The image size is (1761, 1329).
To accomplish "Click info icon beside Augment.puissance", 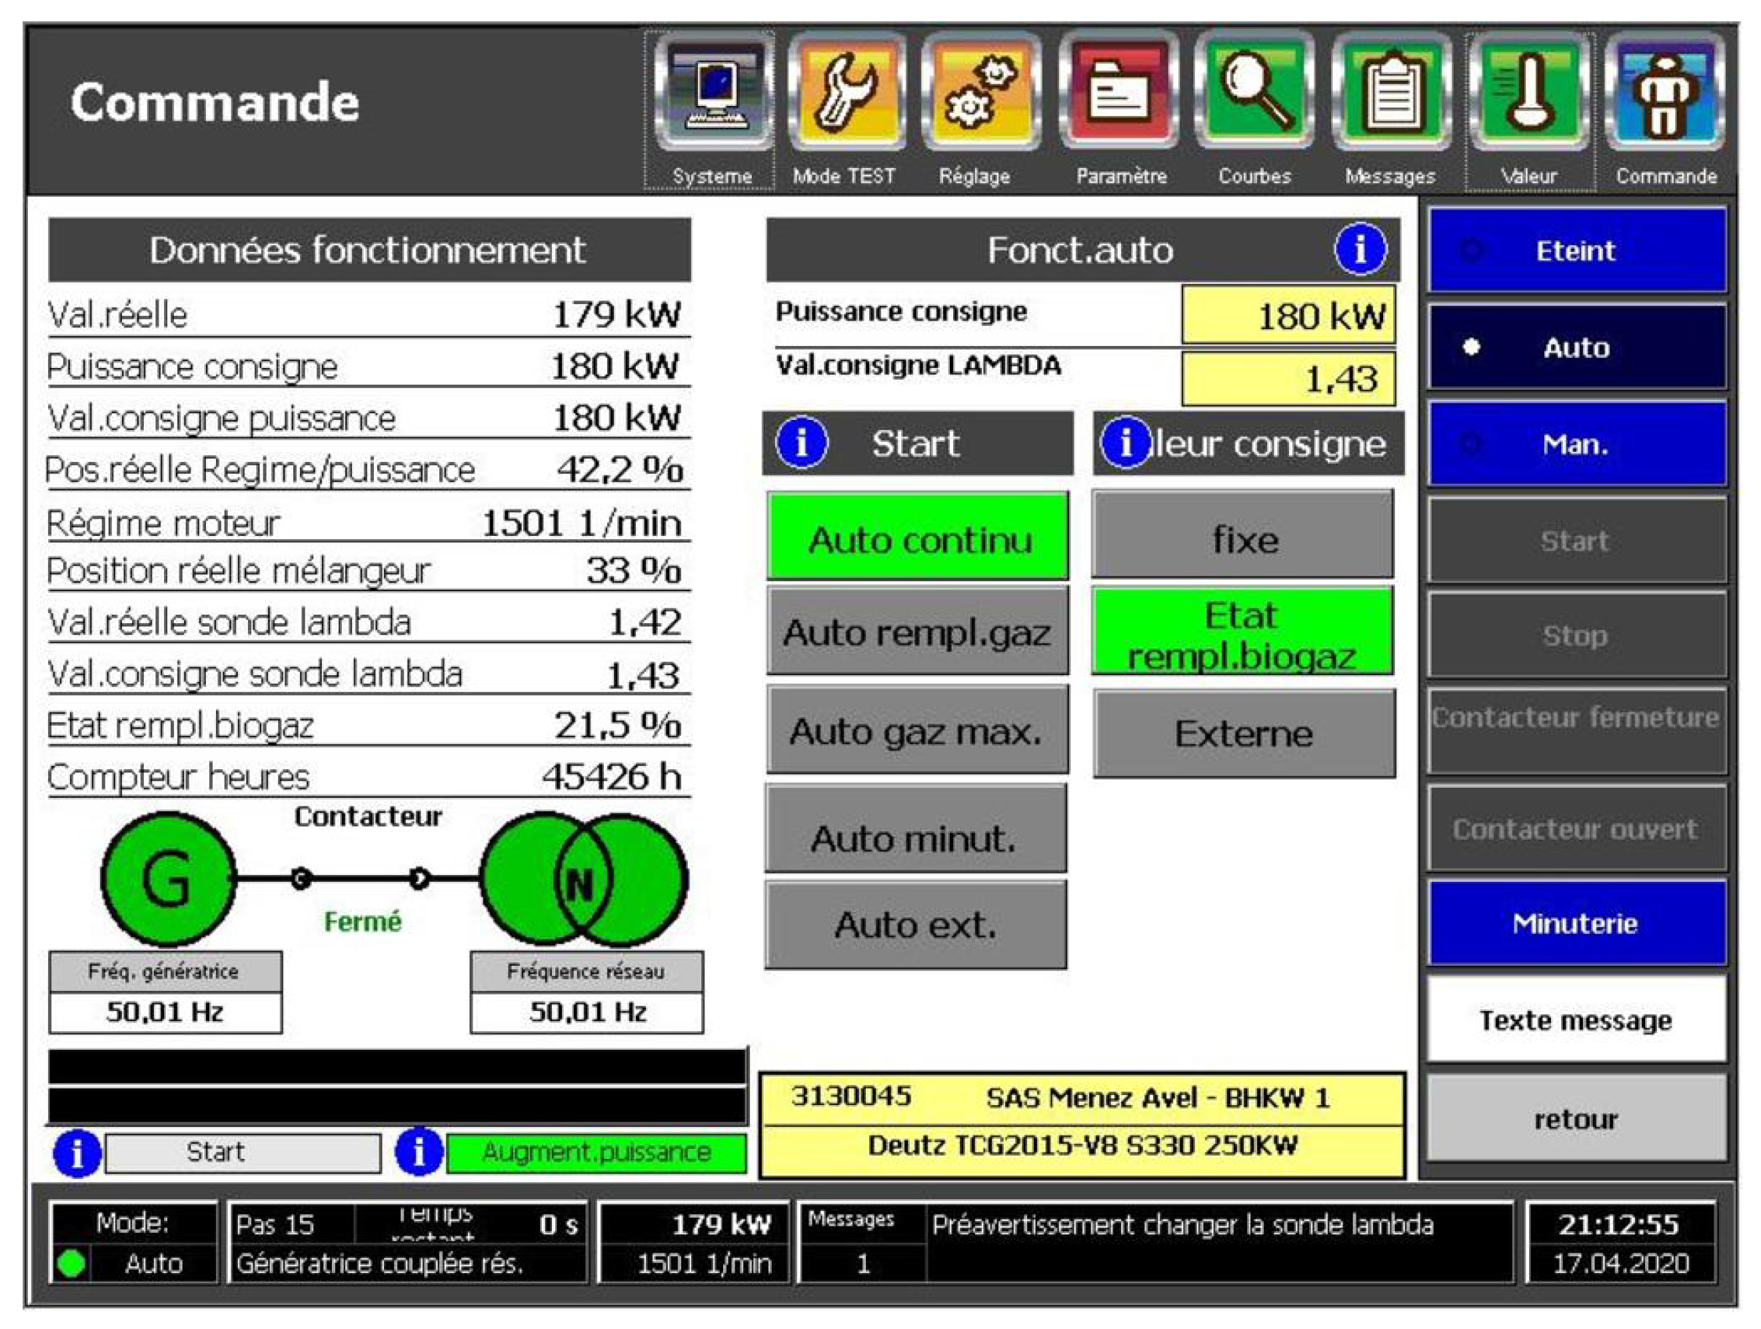I will click(418, 1152).
